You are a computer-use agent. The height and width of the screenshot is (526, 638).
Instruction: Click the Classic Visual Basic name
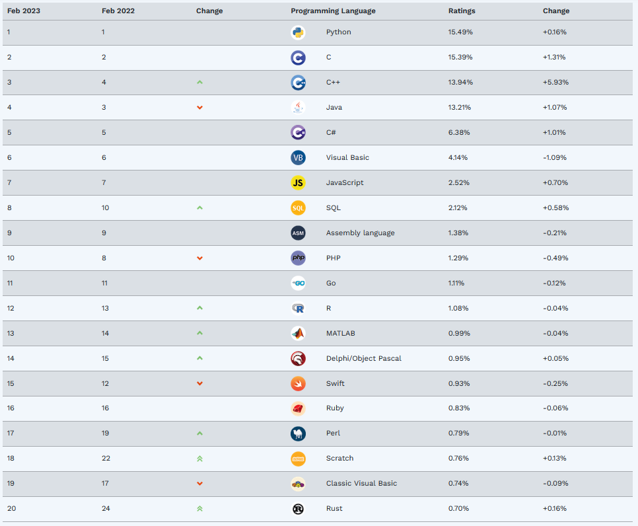pos(361,484)
